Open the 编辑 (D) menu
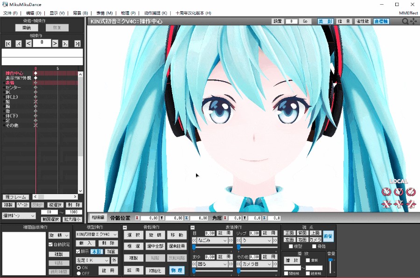This screenshot has height=278, width=420. tap(34, 13)
